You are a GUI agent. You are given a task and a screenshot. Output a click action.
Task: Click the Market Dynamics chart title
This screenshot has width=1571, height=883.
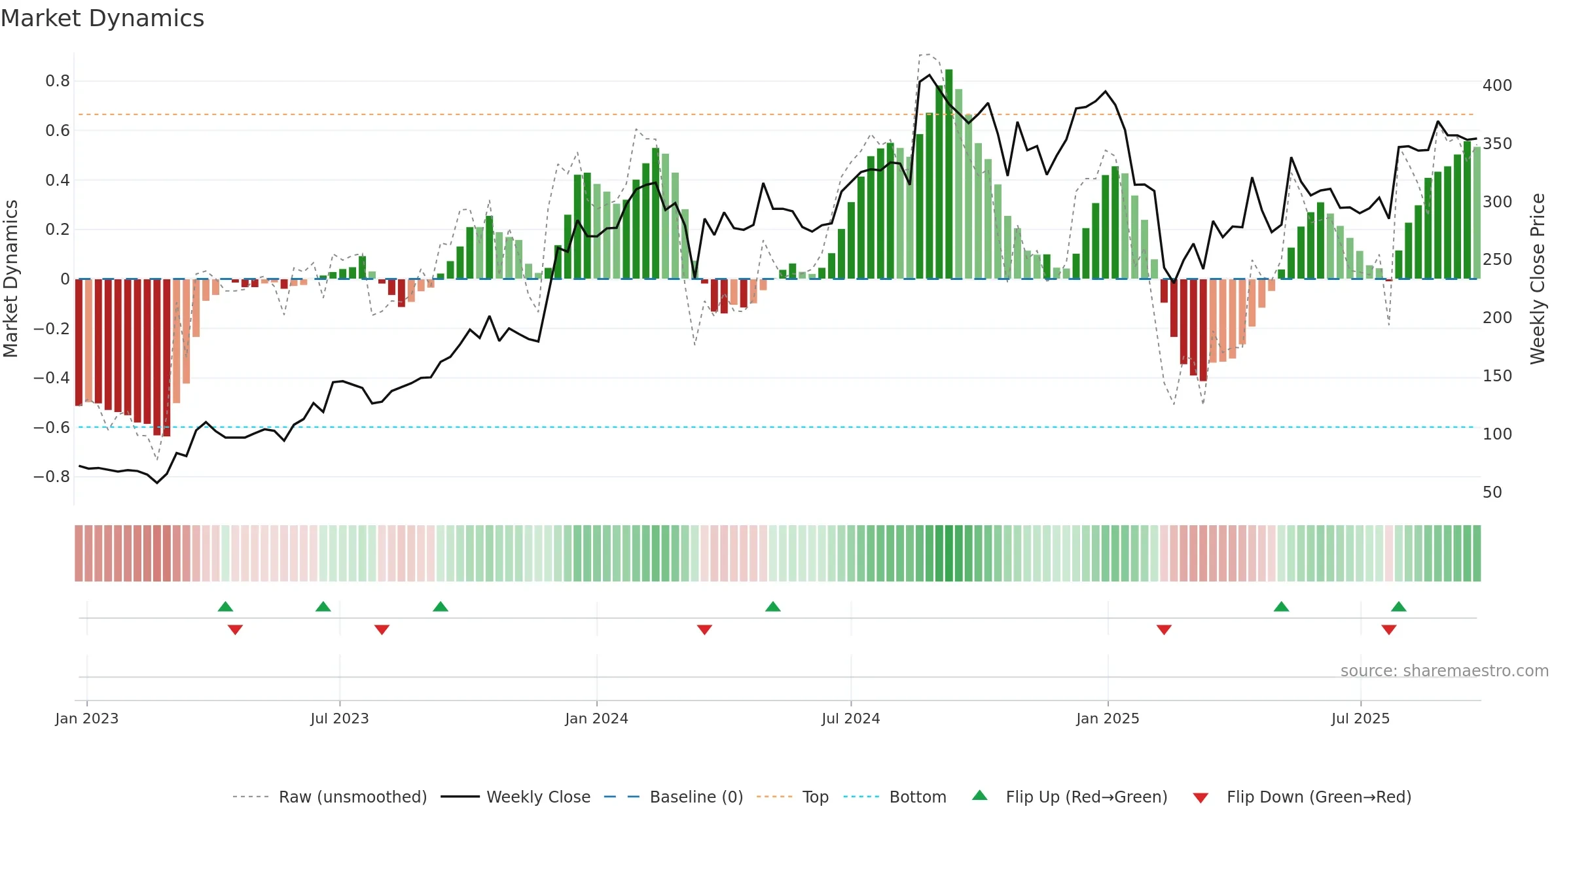103,18
